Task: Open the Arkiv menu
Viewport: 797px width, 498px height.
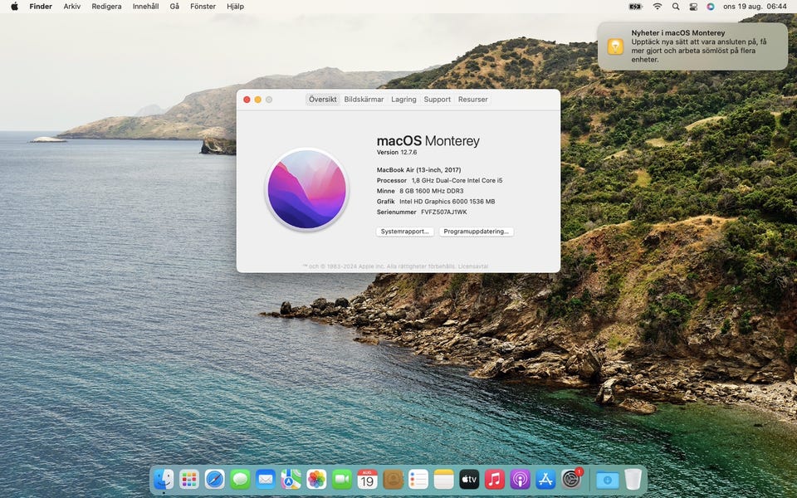Action: tap(71, 7)
